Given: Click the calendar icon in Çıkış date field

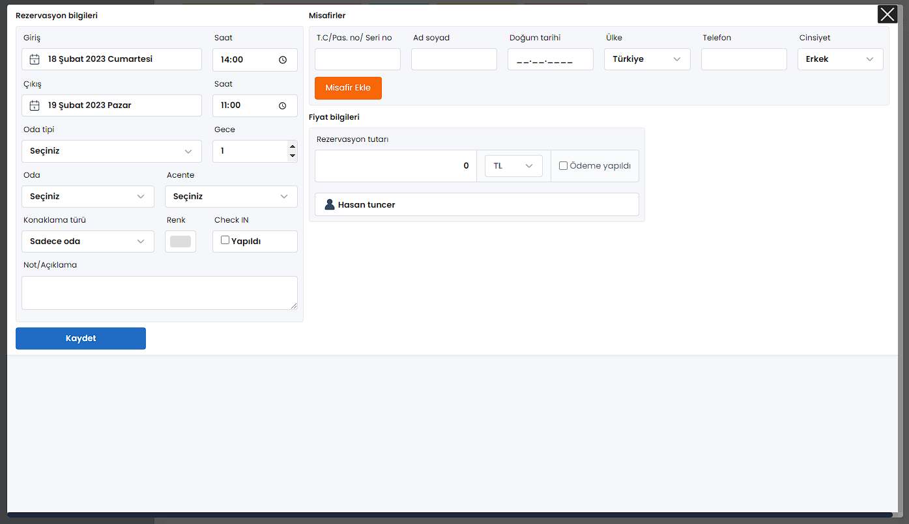Looking at the screenshot, I should (35, 105).
